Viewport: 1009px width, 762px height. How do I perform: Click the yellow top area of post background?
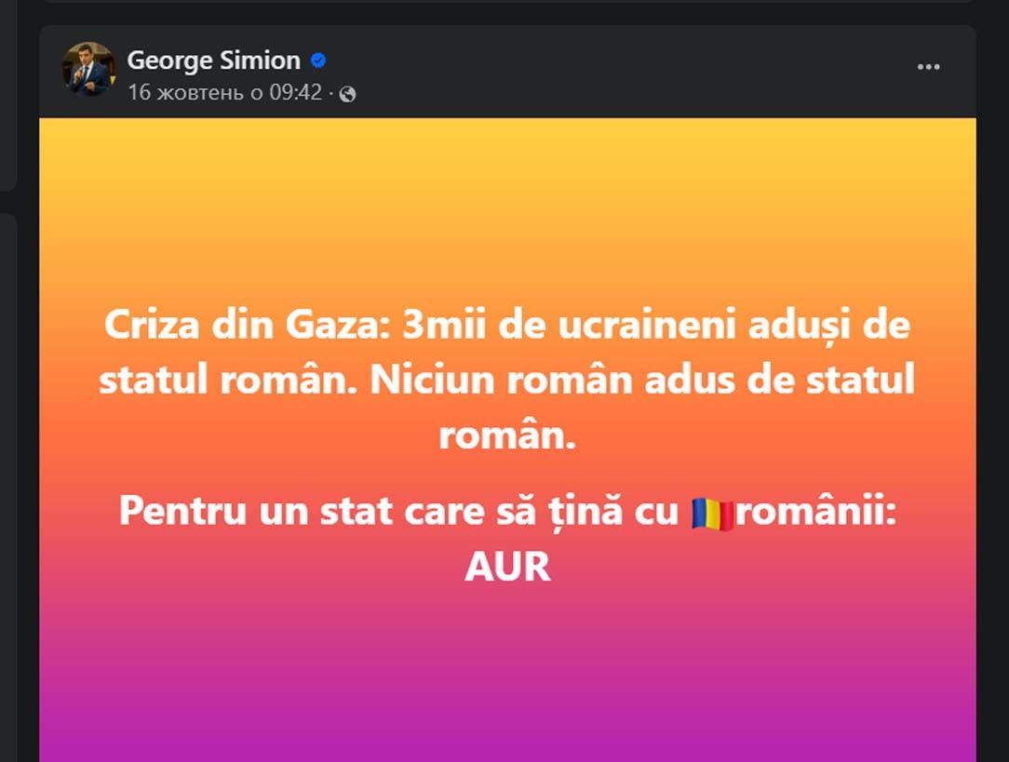point(507,177)
